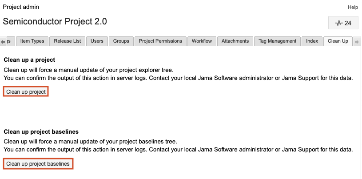Click the active Clean Up tab
This screenshot has height=179, width=362.
tap(338, 41)
